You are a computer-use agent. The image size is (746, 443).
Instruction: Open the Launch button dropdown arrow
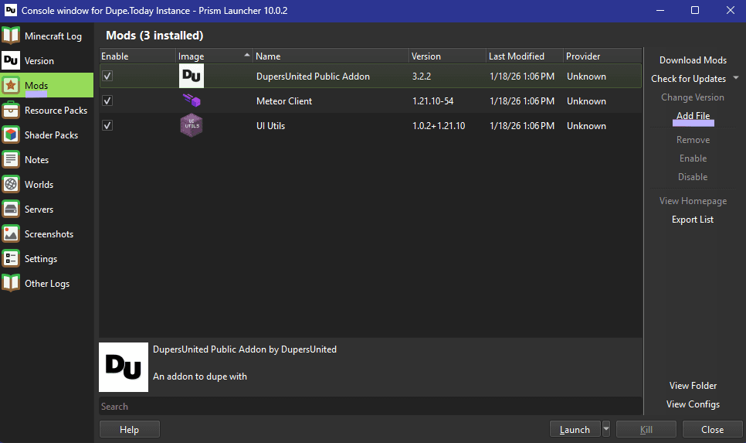click(606, 429)
